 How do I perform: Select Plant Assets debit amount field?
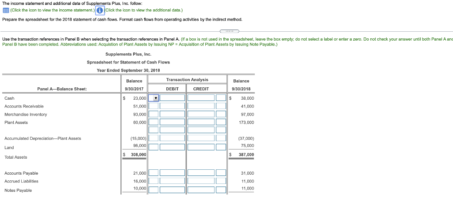point(172,122)
